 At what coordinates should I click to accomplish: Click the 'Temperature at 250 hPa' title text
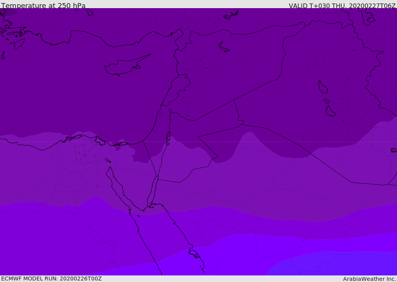pos(43,5)
